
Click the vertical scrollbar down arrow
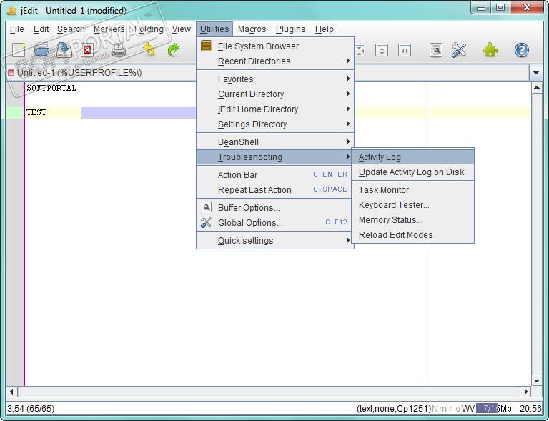coord(537,380)
